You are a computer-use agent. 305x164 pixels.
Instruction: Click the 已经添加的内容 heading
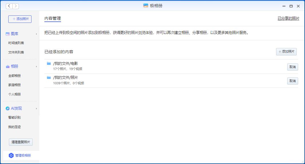(x=59, y=52)
